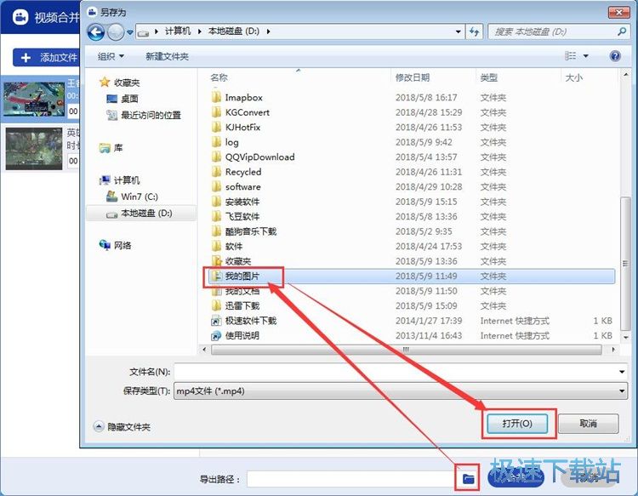638x496 pixels.
Task: Select 收藏夹 in navigation pane
Action: [120, 83]
